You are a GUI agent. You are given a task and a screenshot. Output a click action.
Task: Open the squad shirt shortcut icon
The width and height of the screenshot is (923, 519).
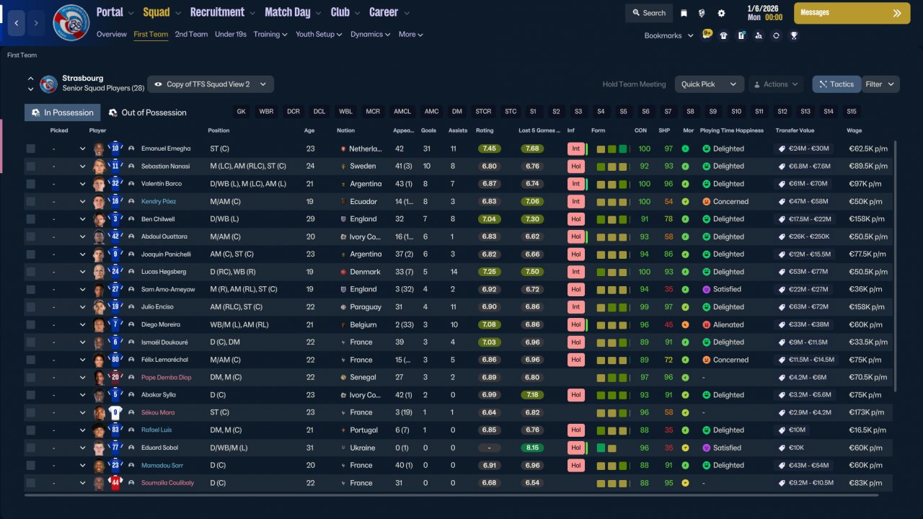coord(723,35)
